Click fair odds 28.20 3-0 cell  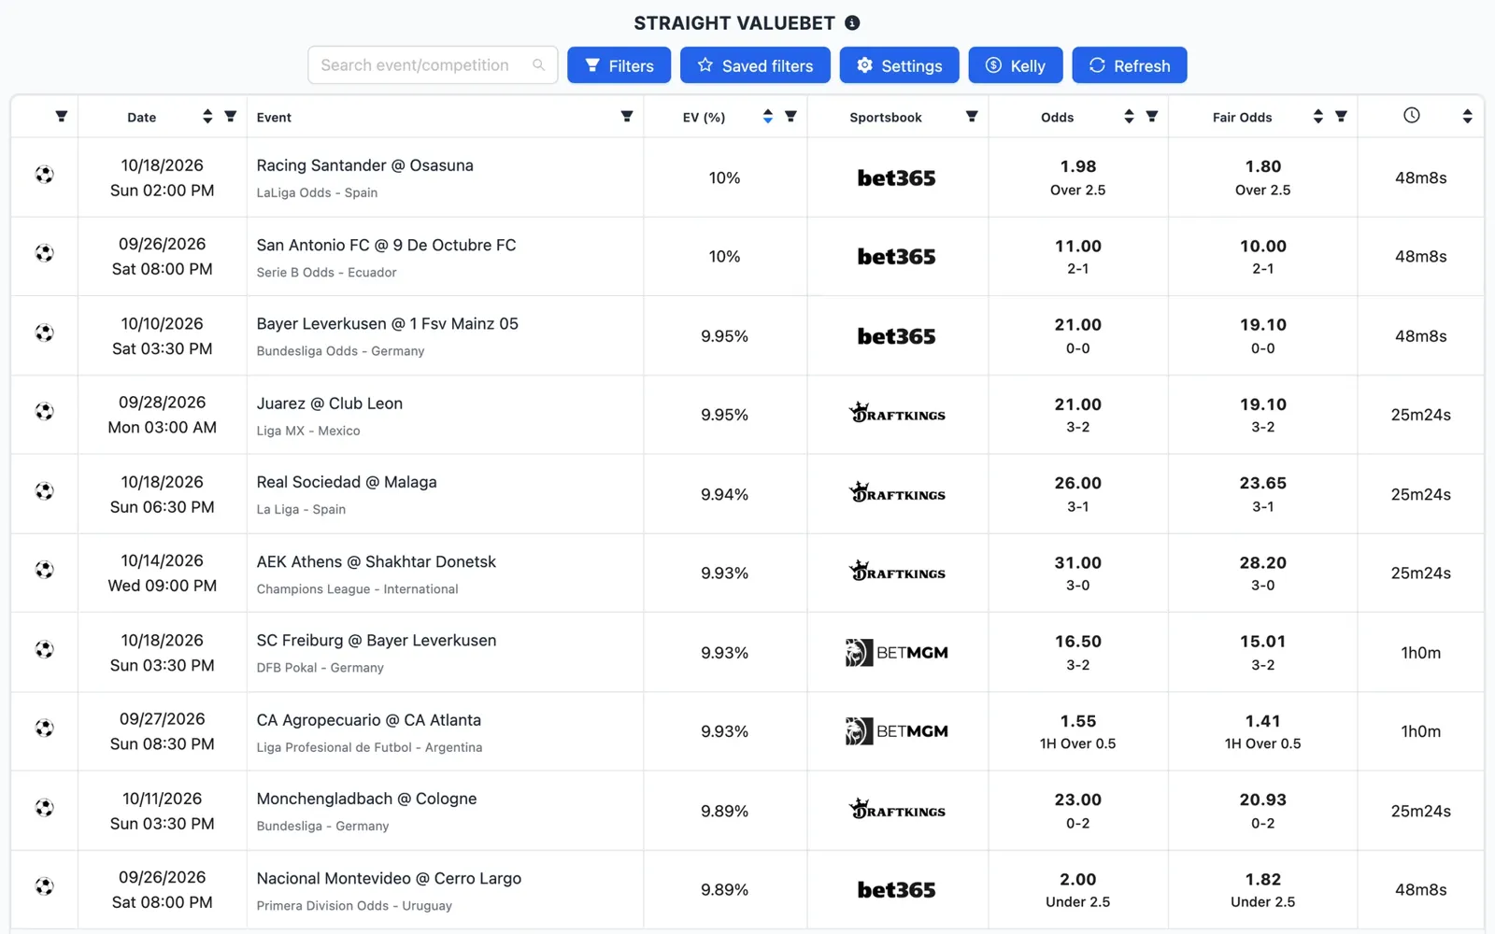(x=1263, y=573)
